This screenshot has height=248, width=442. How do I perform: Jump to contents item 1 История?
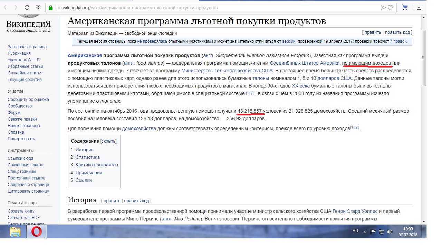tap(85, 150)
